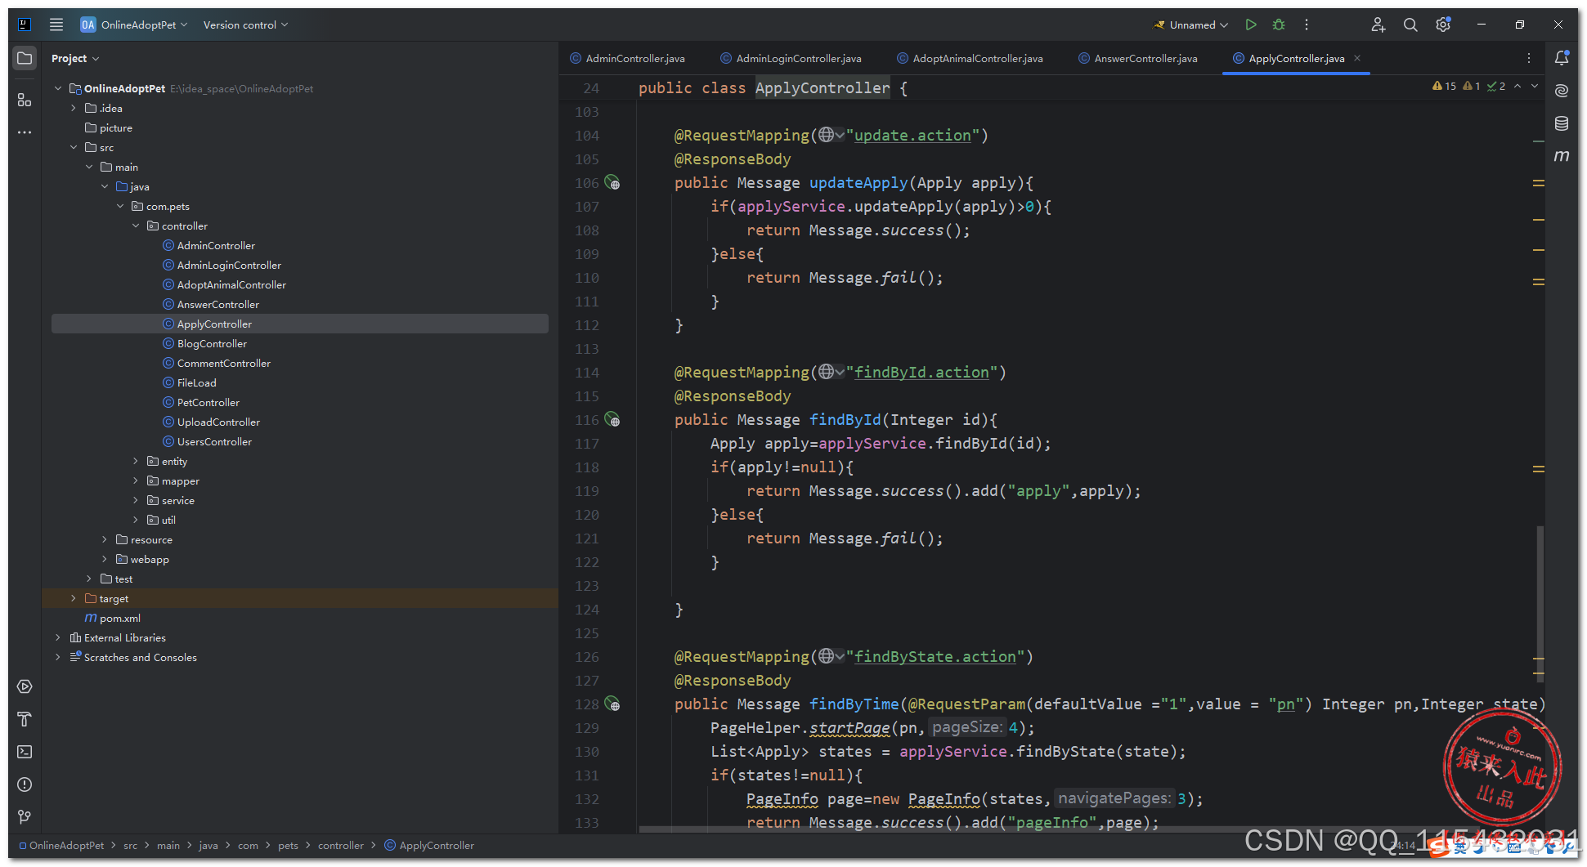Click the gutter web icon on line 106
Screen dimensions: 1587x867
(x=612, y=183)
